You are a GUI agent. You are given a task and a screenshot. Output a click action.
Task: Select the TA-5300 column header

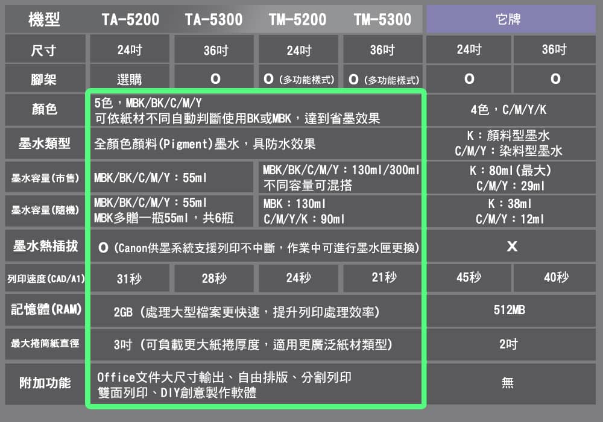(214, 19)
